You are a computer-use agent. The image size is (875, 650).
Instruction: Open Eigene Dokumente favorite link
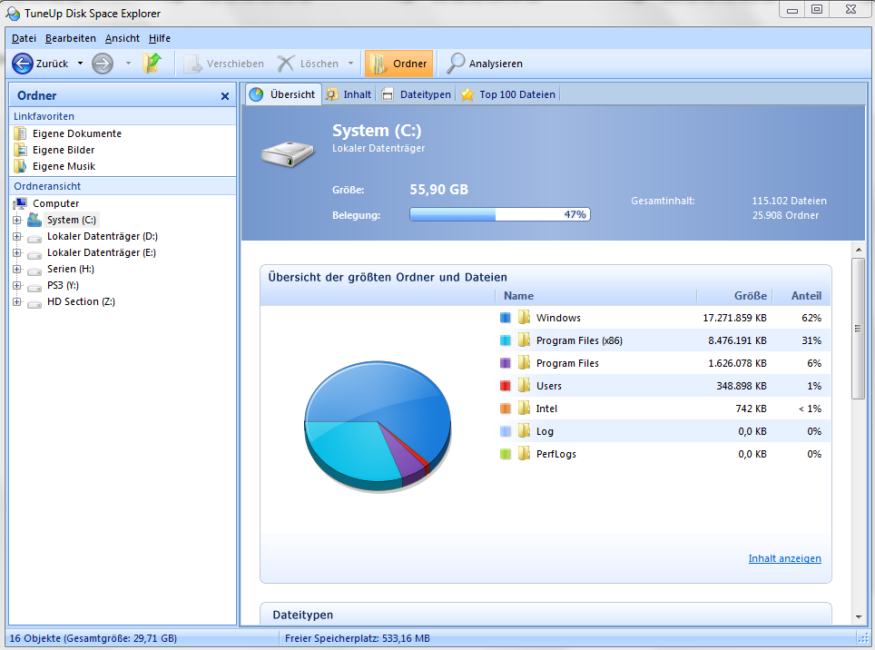point(77,133)
